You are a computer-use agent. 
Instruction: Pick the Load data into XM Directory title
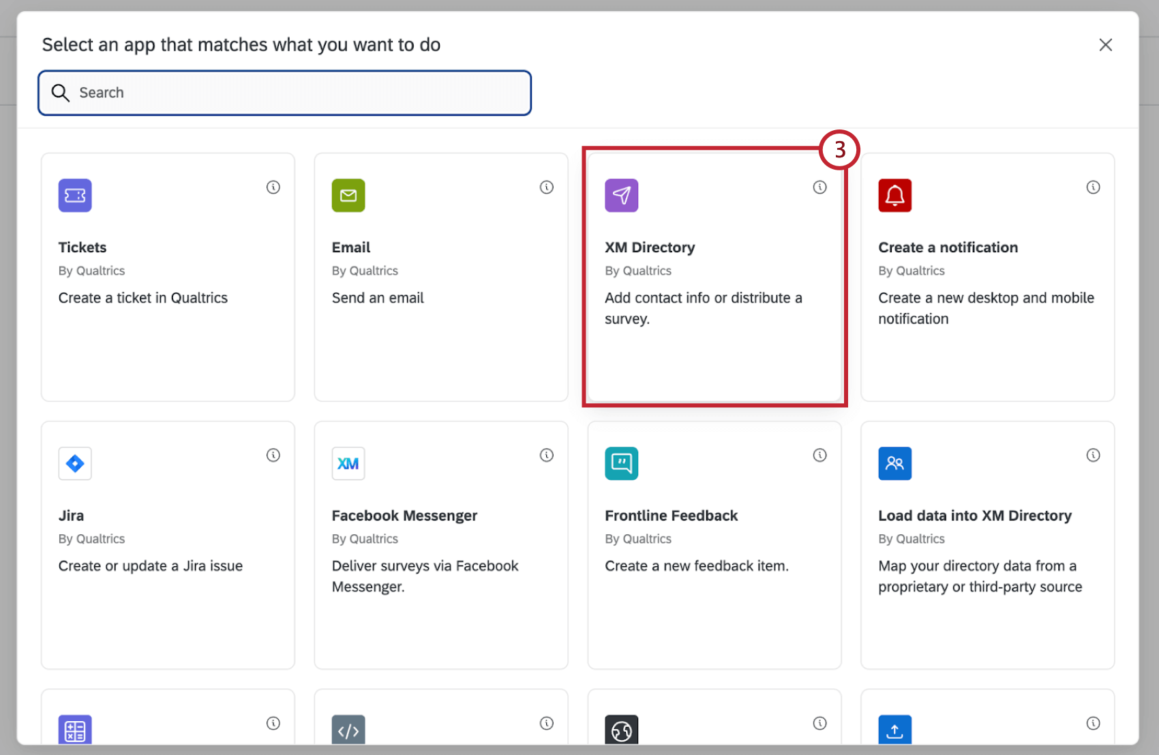point(975,516)
